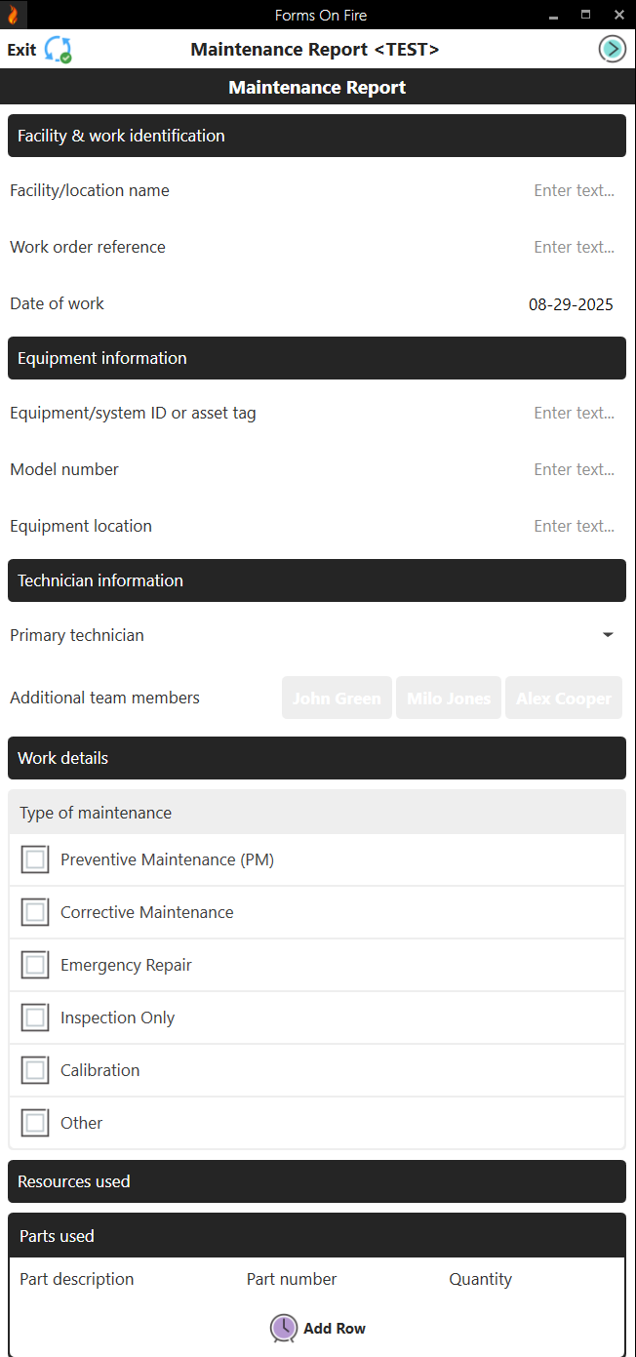Select John Green as team member
636x1357 pixels.
(x=337, y=698)
